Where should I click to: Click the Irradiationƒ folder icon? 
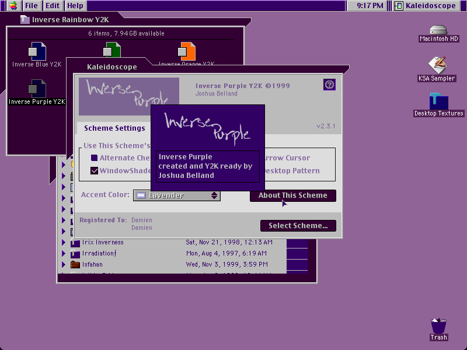(x=75, y=254)
